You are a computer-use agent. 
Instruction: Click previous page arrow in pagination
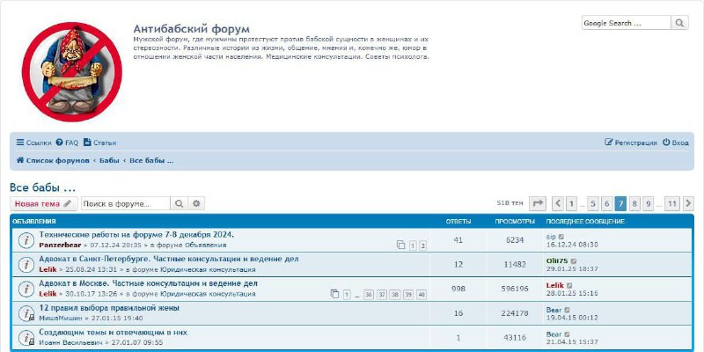[x=557, y=203]
